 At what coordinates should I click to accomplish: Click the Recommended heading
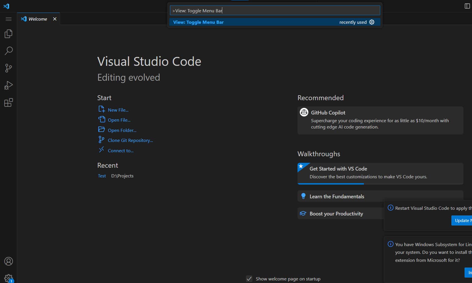[x=320, y=98]
